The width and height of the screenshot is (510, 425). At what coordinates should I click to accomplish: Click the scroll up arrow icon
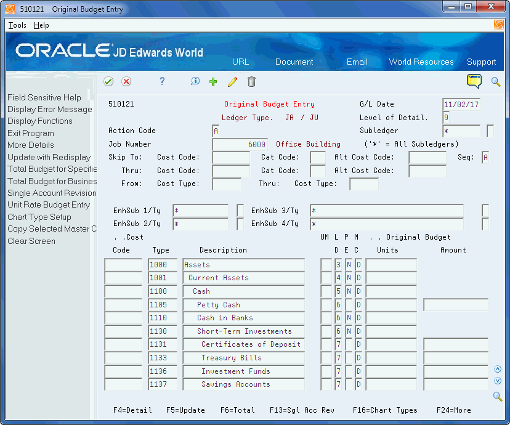497,369
